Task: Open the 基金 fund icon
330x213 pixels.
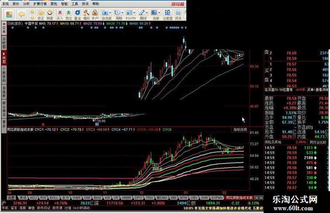Action: pos(78,14)
